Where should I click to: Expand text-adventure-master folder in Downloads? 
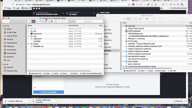(x=123, y=56)
